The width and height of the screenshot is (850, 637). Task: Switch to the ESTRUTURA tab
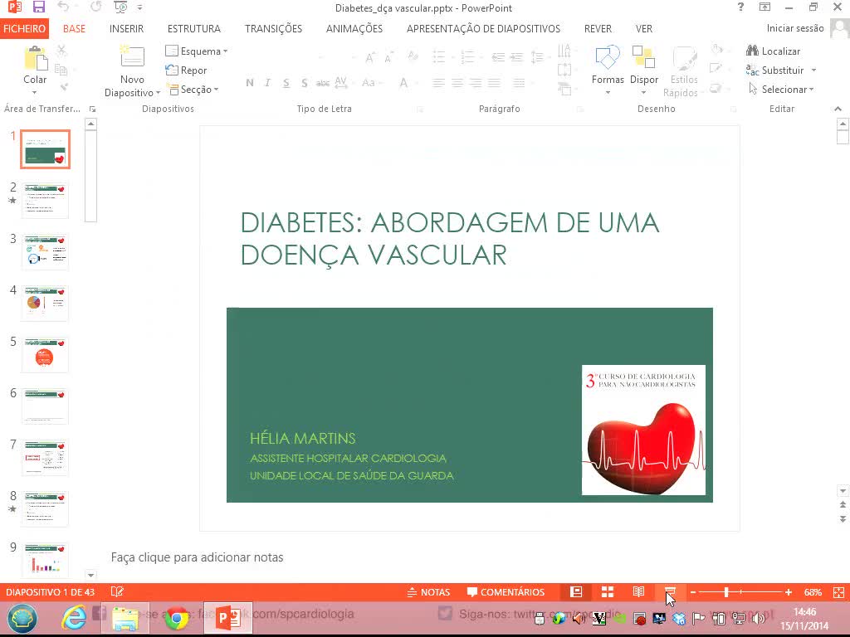tap(194, 29)
